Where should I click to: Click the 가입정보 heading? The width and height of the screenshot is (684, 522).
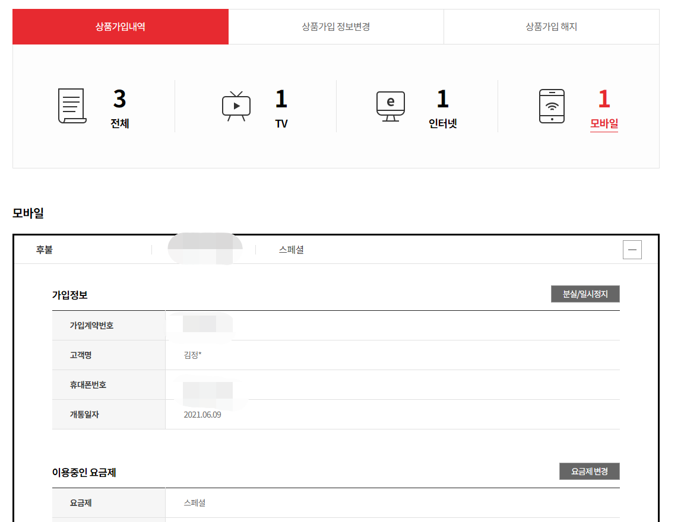coord(70,295)
